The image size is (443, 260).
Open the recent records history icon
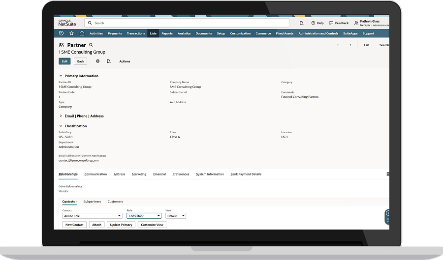[61, 33]
